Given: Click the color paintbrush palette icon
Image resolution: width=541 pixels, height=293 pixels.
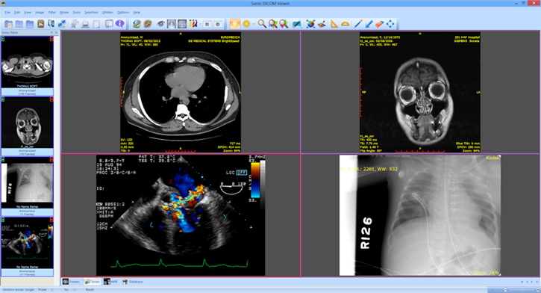Looking at the screenshot, I should click(322, 24).
